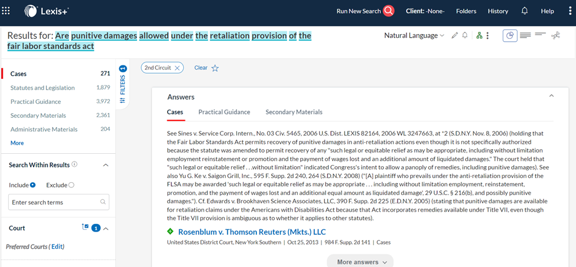Collapse the Answers panel chevron

click(551, 96)
